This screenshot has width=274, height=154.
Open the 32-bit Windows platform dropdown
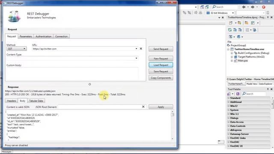pyautogui.click(x=220, y=13)
